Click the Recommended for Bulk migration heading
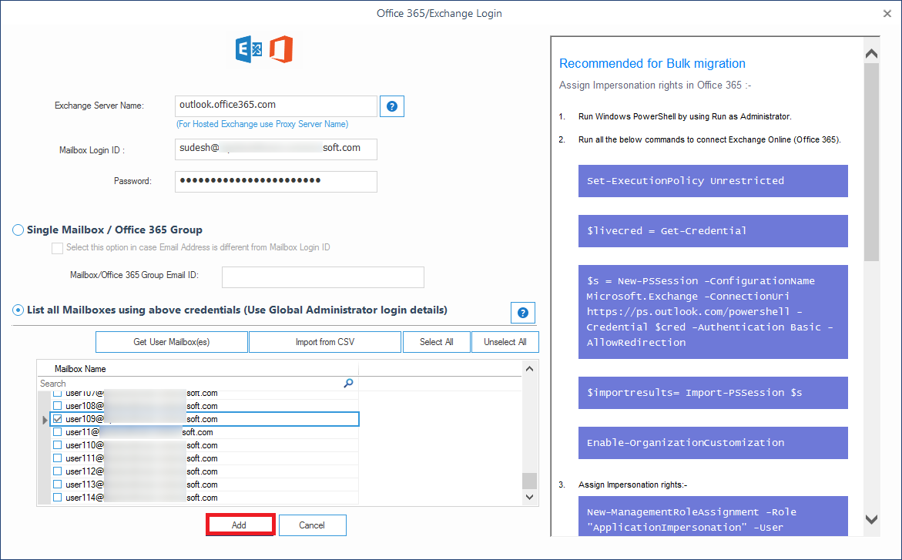Viewport: 902px width, 560px height. (x=652, y=63)
